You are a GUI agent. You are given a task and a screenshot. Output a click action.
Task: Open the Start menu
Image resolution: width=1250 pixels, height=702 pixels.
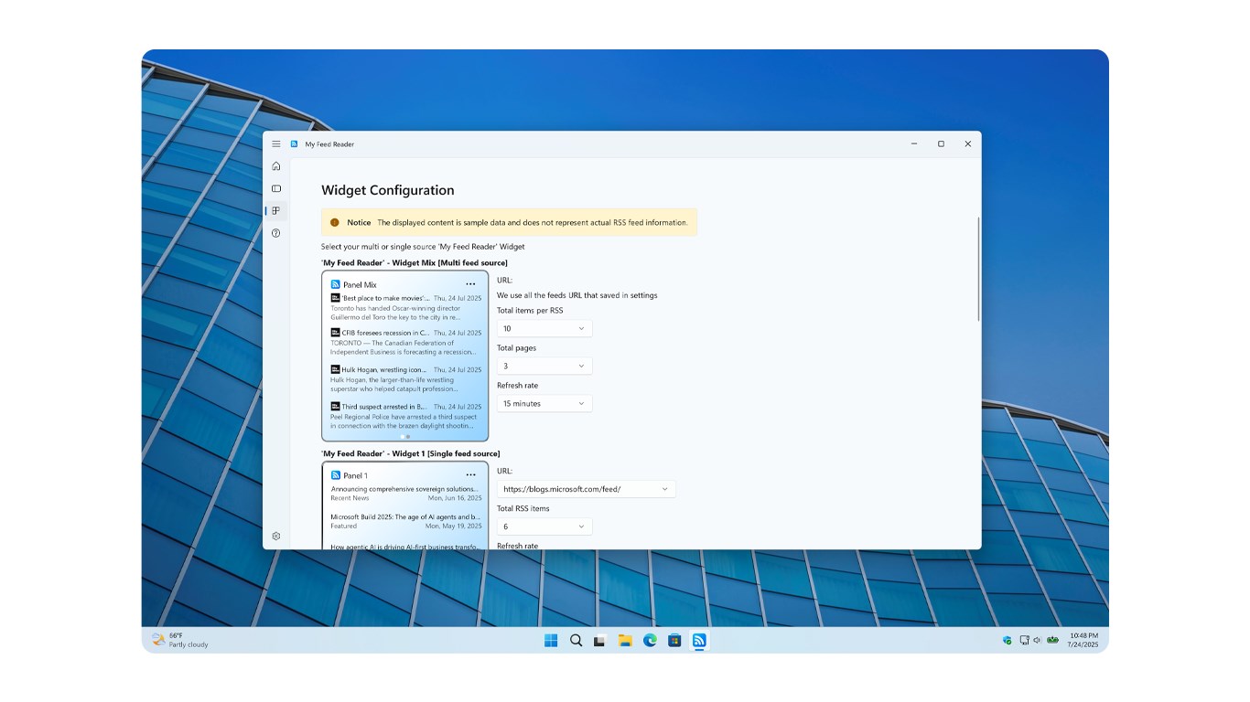click(551, 641)
